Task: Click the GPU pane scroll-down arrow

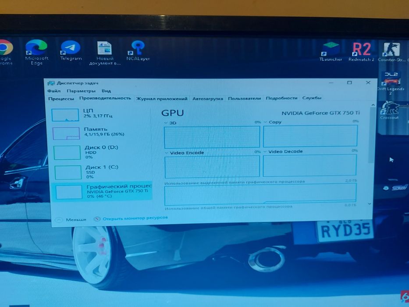Action: click(370, 203)
